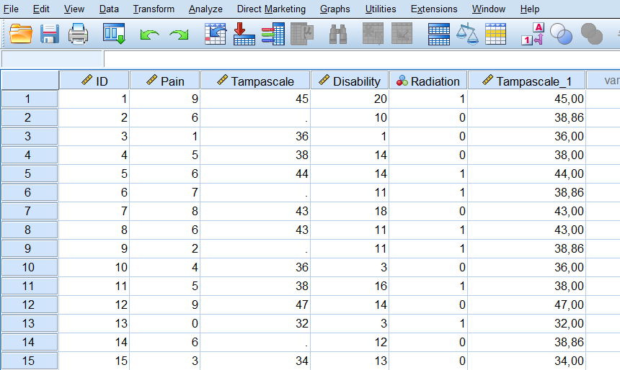Toggle the Value labels icon
Screen dimensions: 620x370
532,34
